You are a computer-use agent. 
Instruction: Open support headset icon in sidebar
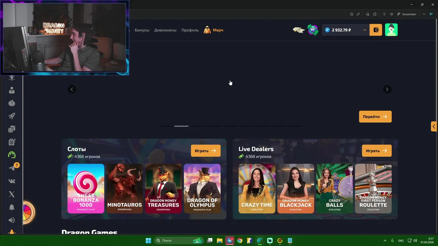coord(12,155)
